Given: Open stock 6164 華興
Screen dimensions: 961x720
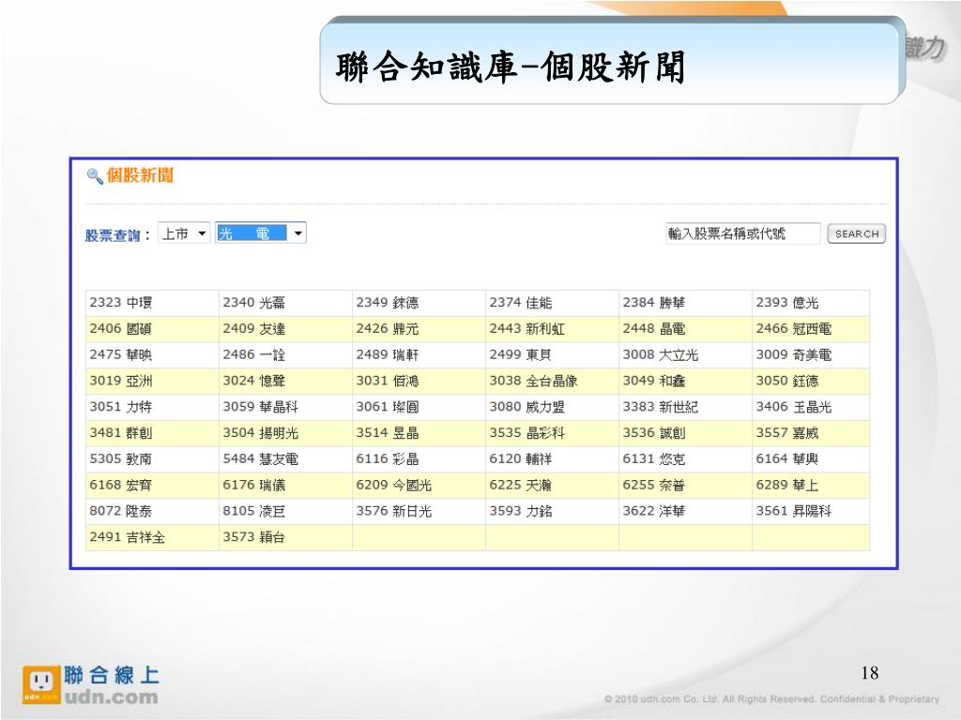Looking at the screenshot, I should 787,459.
